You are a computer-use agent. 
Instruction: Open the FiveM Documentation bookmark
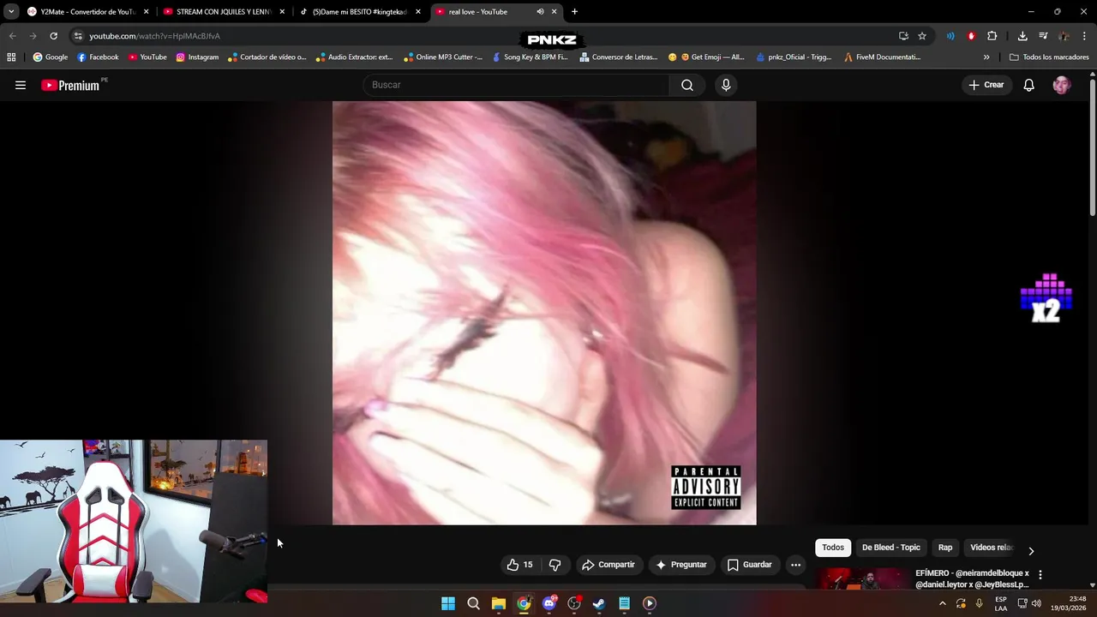pos(882,57)
